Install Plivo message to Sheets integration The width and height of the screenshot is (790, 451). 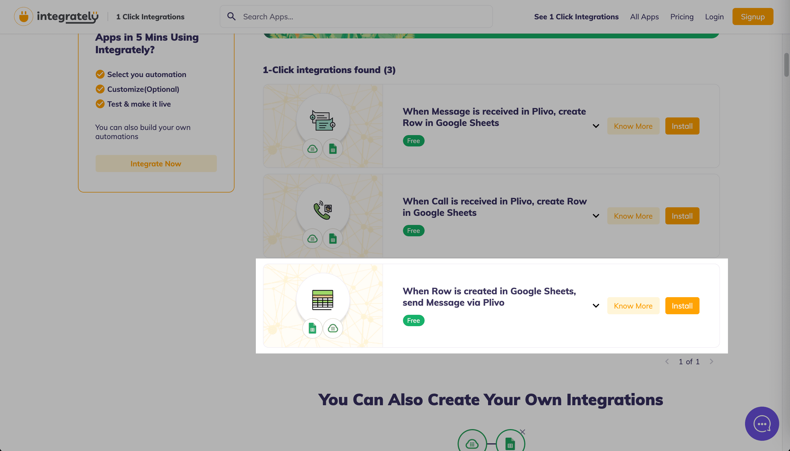point(682,126)
